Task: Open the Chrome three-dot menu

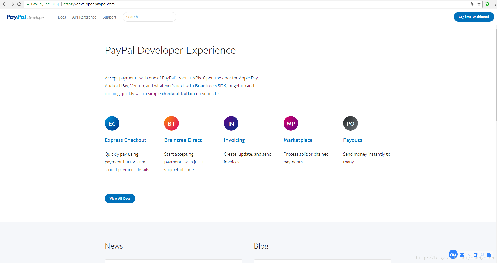Action: [495, 4]
